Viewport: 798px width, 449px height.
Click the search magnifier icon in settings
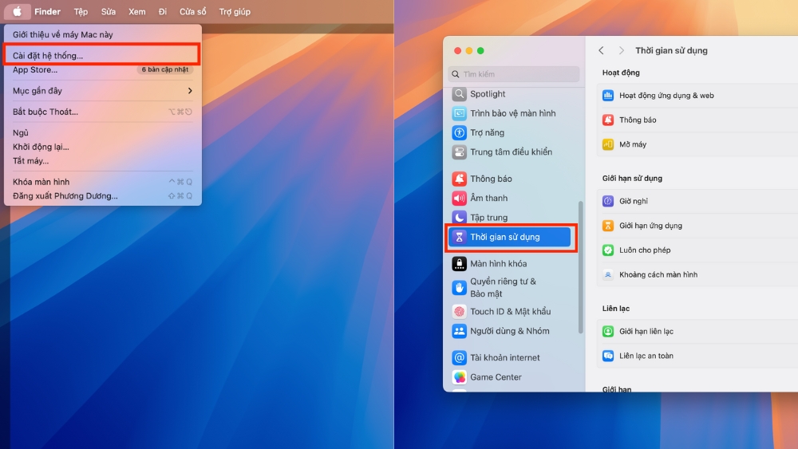click(x=456, y=73)
